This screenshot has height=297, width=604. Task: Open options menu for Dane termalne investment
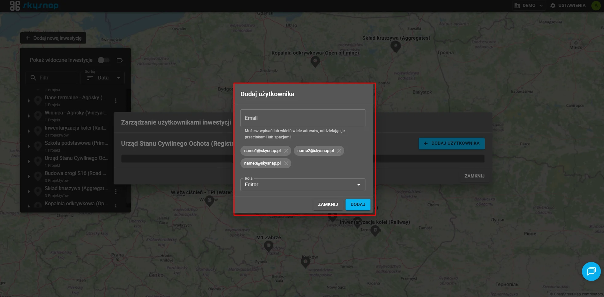(116, 101)
